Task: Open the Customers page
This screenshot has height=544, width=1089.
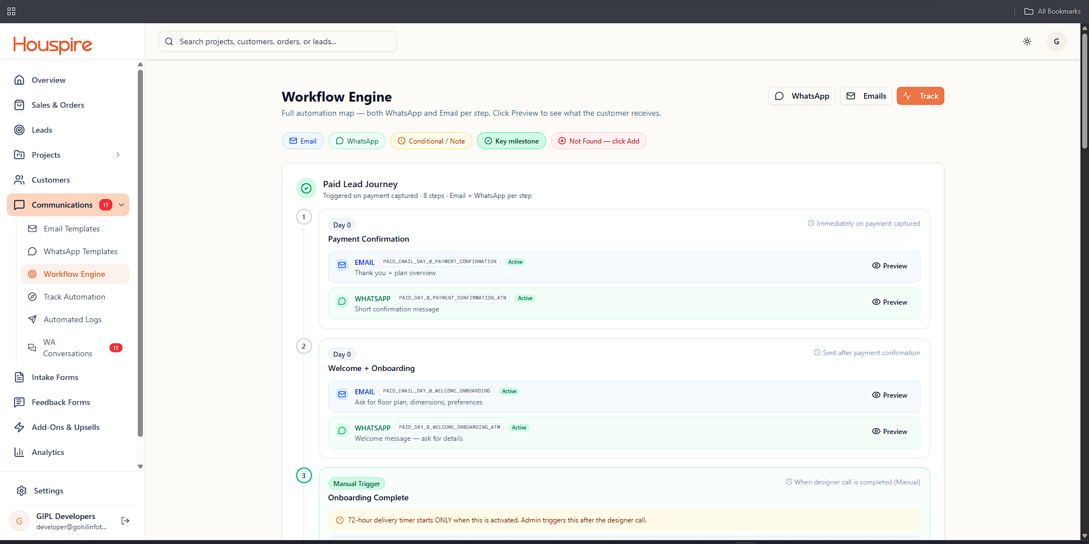Action: [68, 180]
